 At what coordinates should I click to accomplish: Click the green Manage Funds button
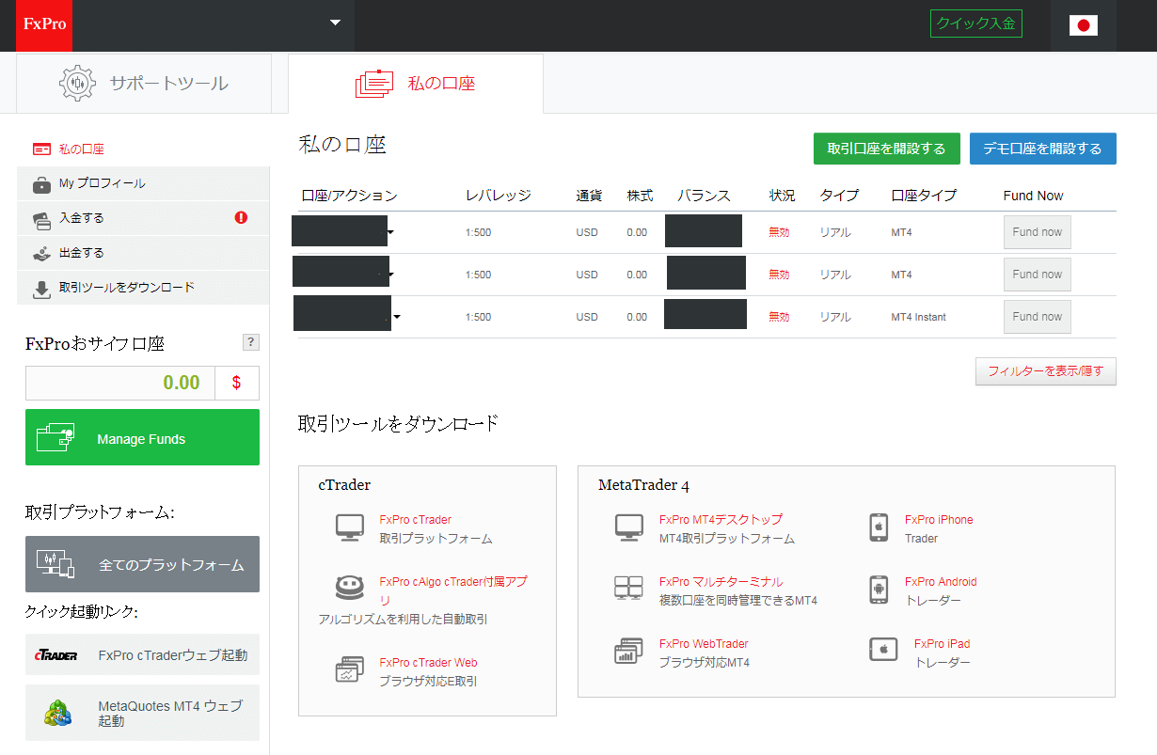142,437
